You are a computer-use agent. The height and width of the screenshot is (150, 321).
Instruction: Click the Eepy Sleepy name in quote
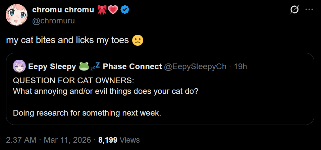click(x=52, y=66)
